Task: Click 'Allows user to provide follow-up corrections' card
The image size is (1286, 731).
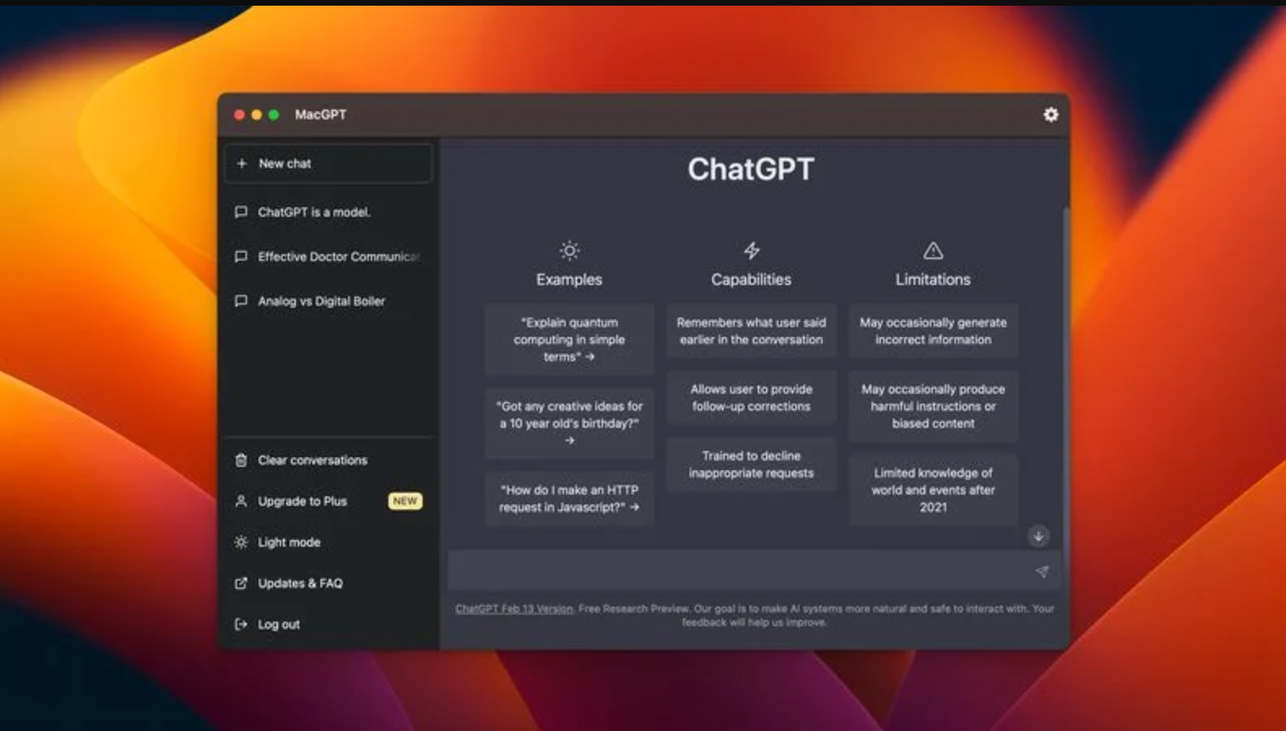Action: [x=751, y=398]
